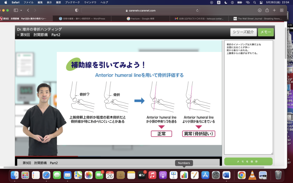Switch to the Wall Street Journal tab
This screenshot has width=293, height=183.
coord(258,19)
